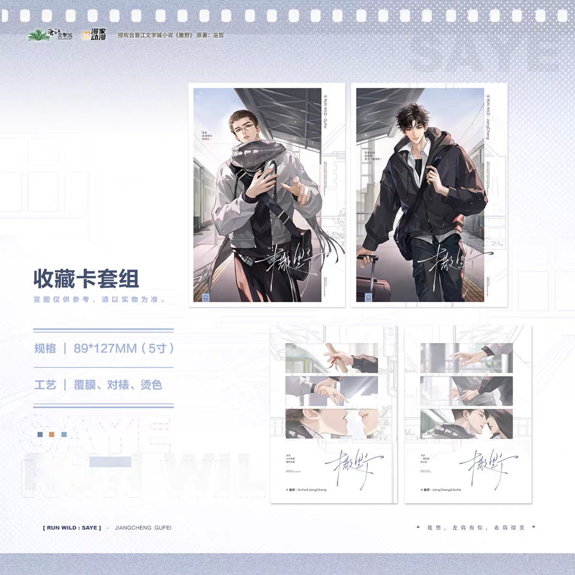This screenshot has width=575, height=575.
Task: Click the [ RUN WILD : SAYE ] footer label
Action: point(72,528)
